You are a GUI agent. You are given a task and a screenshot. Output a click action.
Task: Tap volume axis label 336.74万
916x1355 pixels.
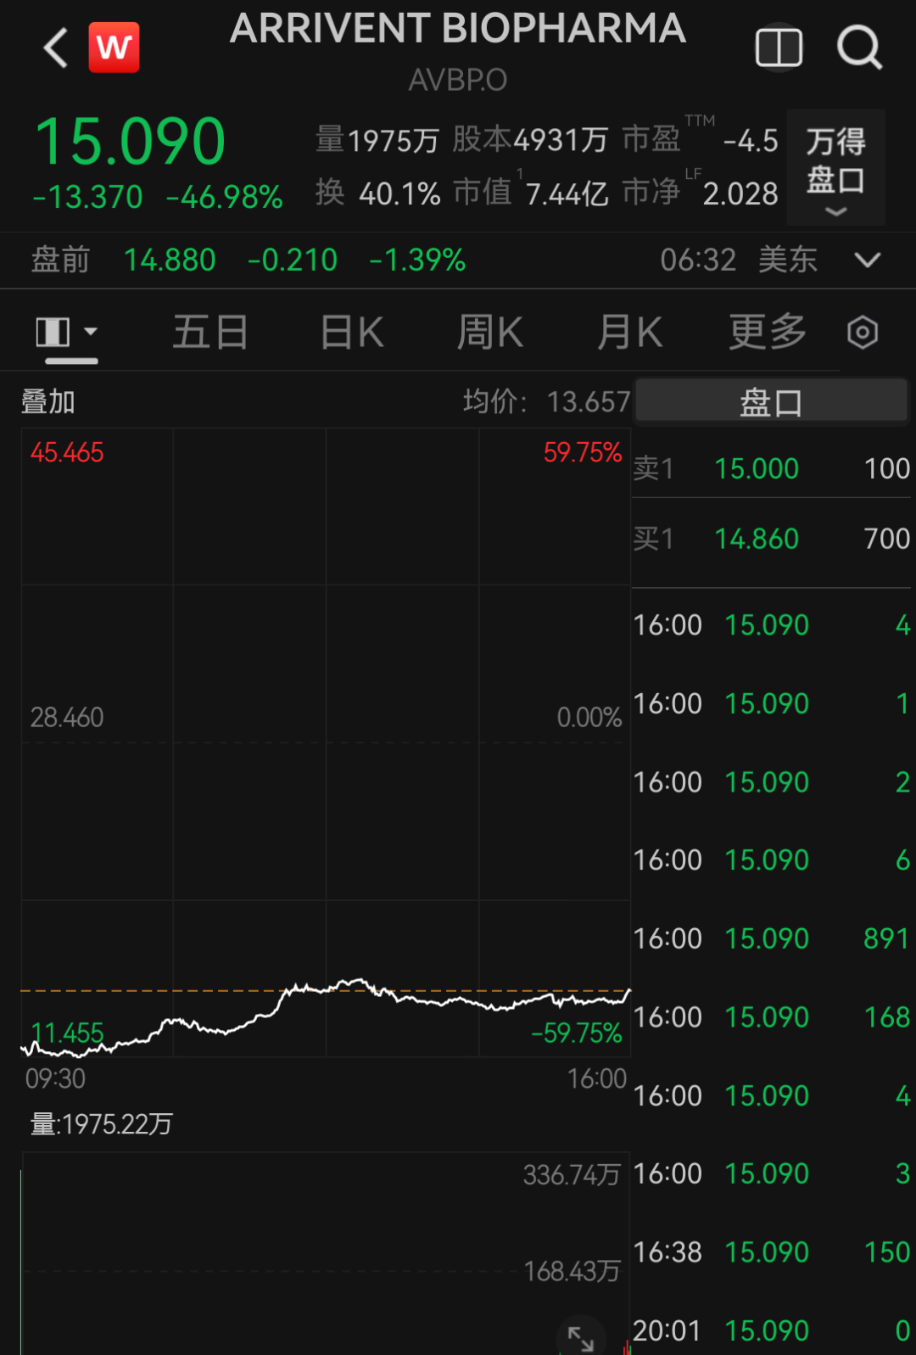[x=572, y=1175]
